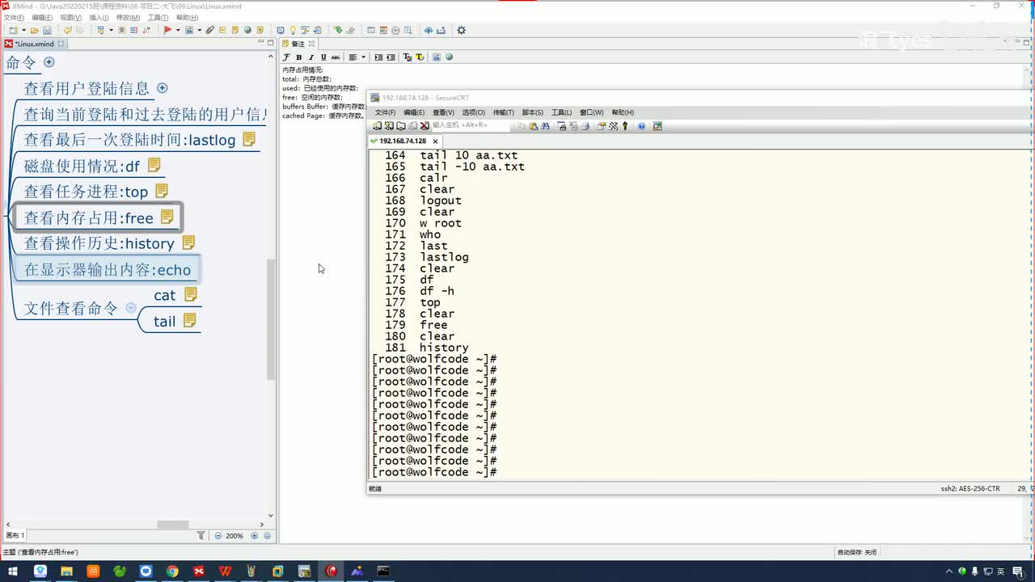Click the 200% zoom level value
1035x582 pixels.
tap(234, 535)
